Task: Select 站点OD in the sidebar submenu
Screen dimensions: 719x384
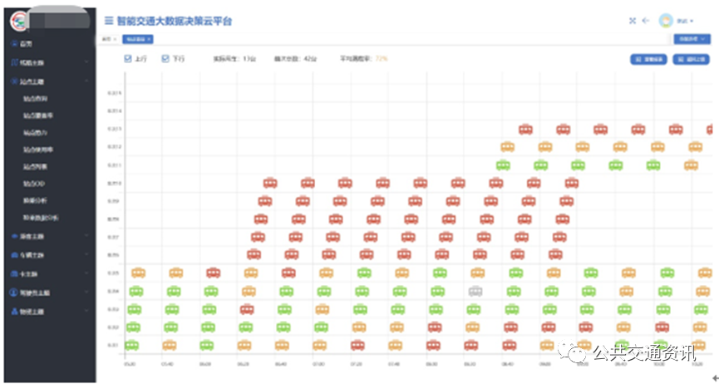Action: click(37, 183)
